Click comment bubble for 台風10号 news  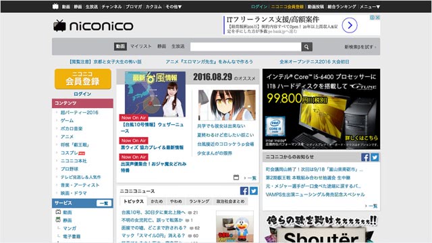190,213
